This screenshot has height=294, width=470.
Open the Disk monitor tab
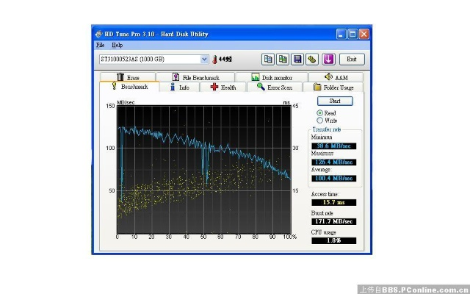[x=271, y=77]
